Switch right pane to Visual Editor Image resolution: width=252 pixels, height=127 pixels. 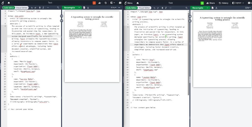[145, 7]
